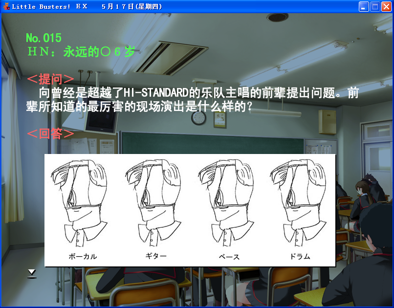Close the Little Busters window
Screen dimensions: 394x308
[x=386, y=7]
